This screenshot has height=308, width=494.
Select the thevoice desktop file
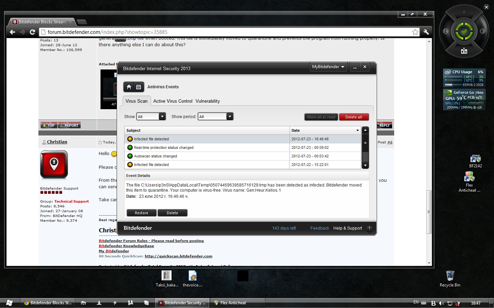point(192,279)
